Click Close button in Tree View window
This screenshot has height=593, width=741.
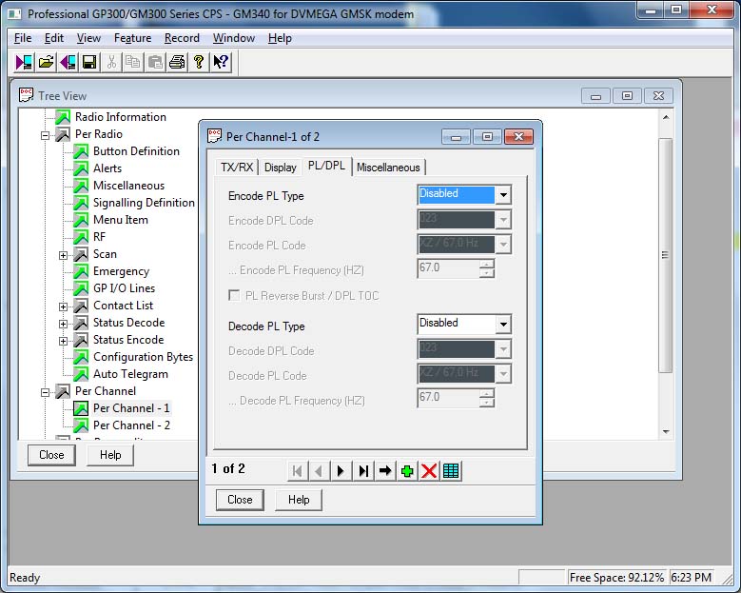(51, 455)
